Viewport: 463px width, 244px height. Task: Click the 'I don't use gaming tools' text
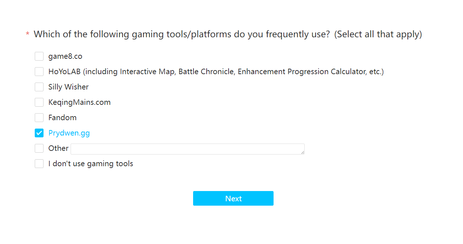(x=91, y=164)
